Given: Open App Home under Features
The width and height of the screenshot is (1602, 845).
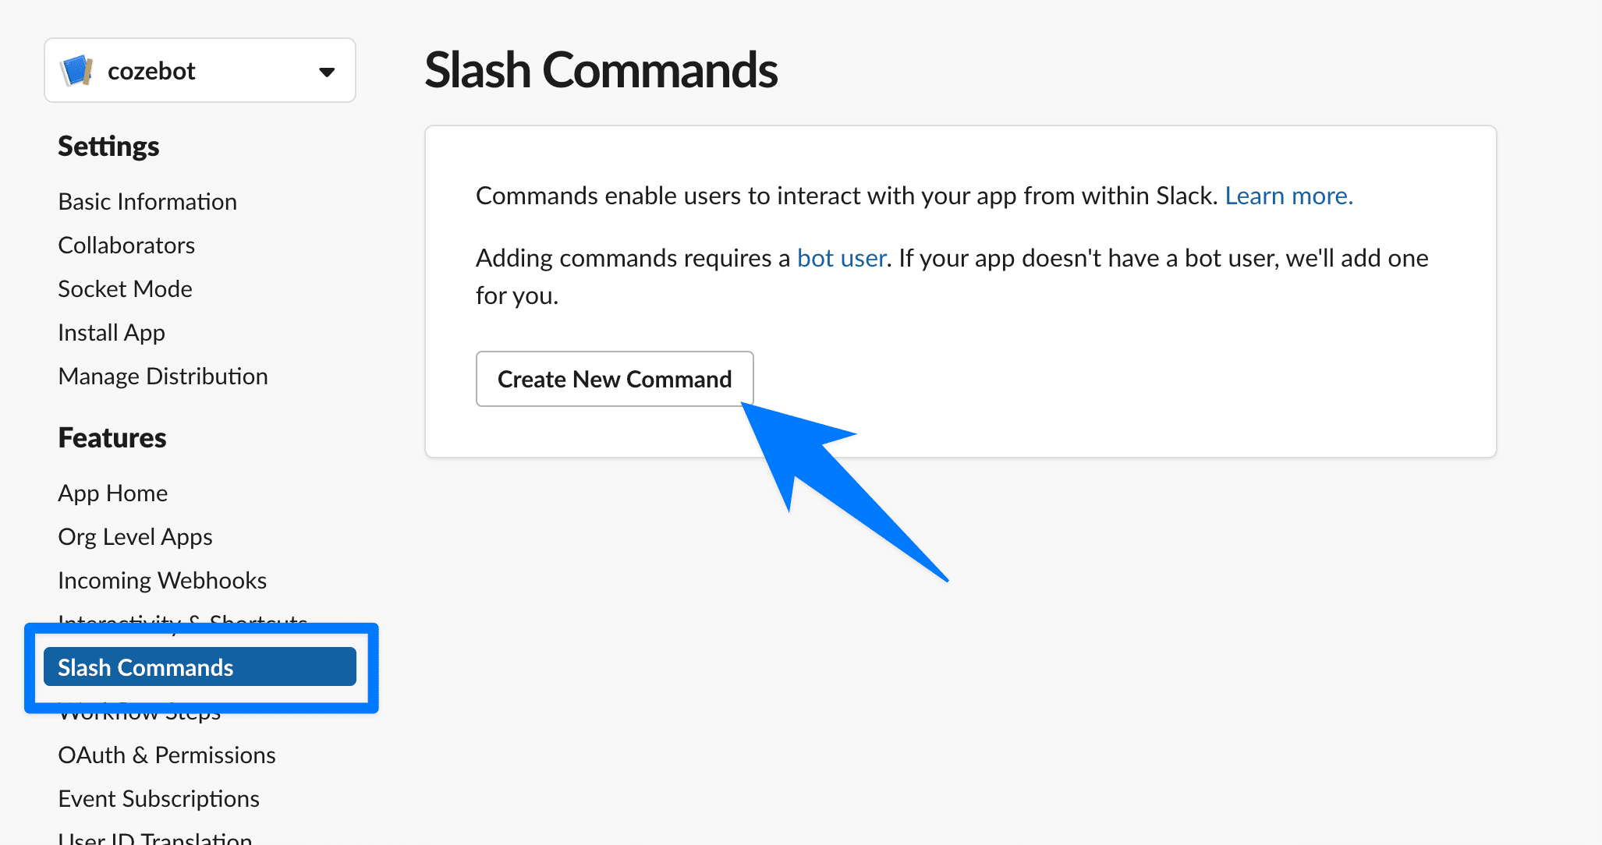Looking at the screenshot, I should tap(113, 493).
